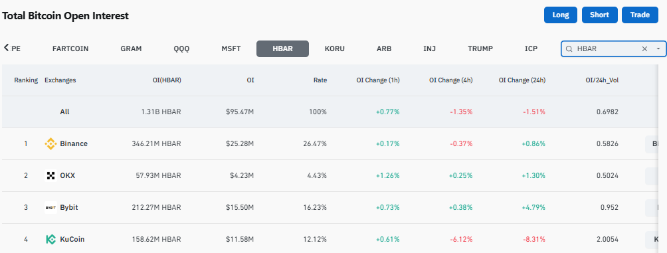The height and width of the screenshot is (253, 667).
Task: Click the blue Trade button
Action: pos(640,15)
